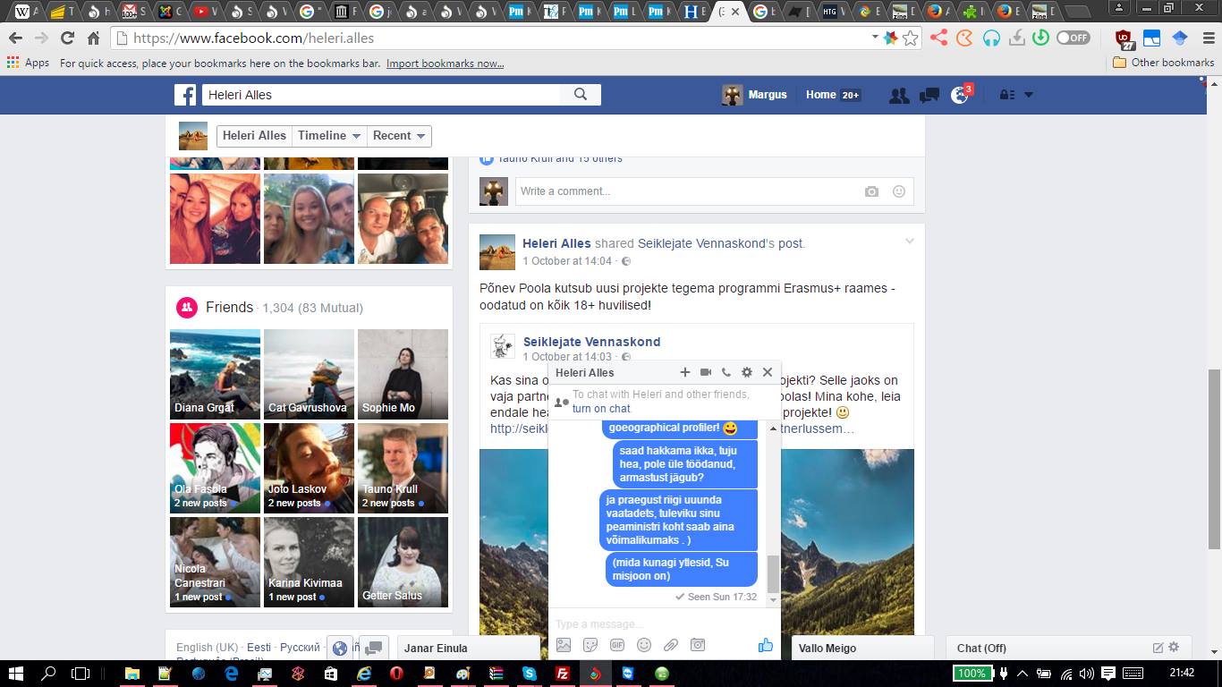Open the new message compose icon
This screenshot has width=1222, height=687.
point(1158,648)
